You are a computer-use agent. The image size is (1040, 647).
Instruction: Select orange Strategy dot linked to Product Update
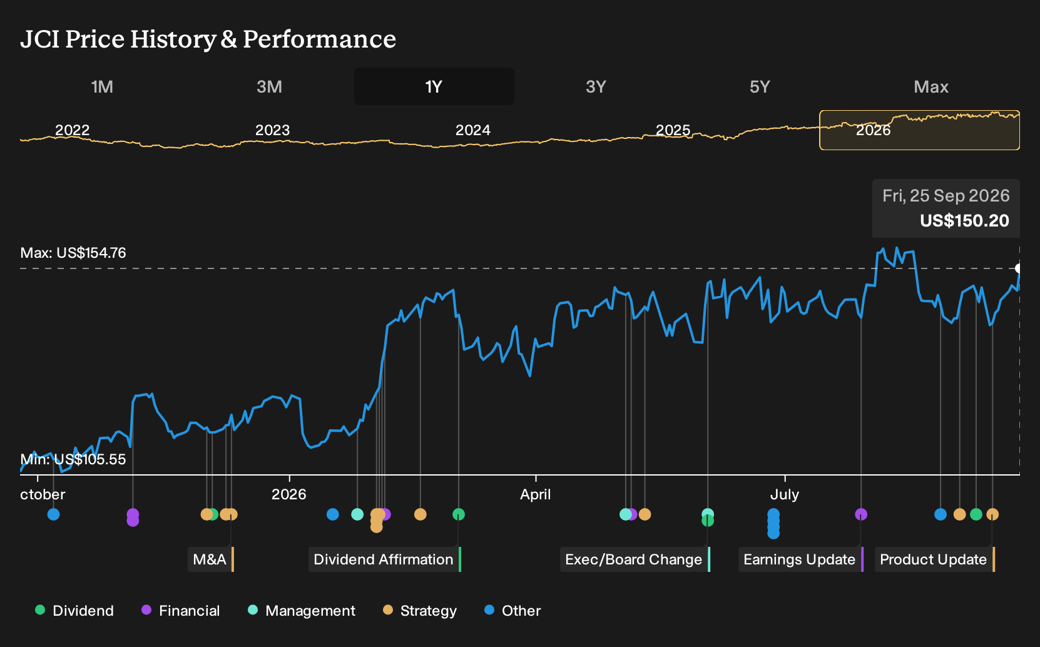point(992,514)
